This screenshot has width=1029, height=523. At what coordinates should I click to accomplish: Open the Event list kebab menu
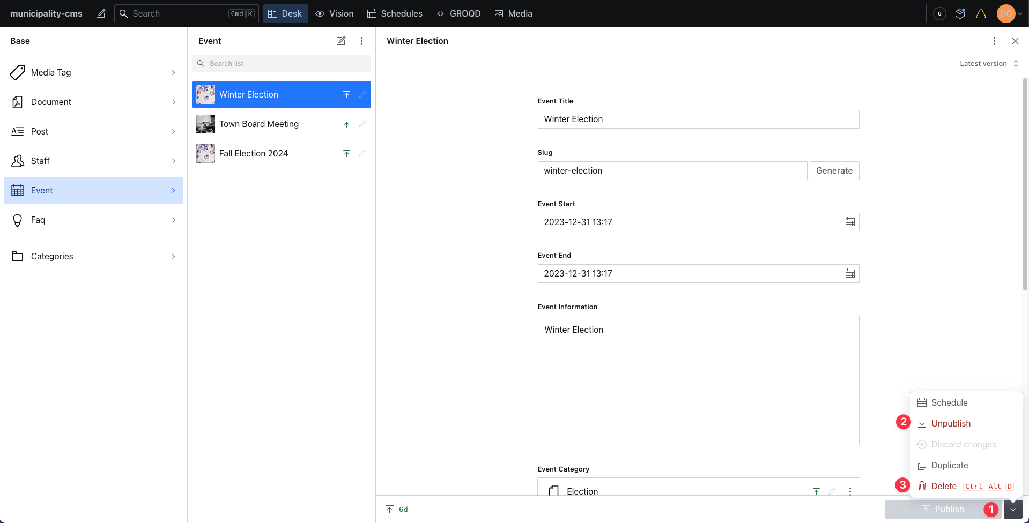tap(362, 41)
